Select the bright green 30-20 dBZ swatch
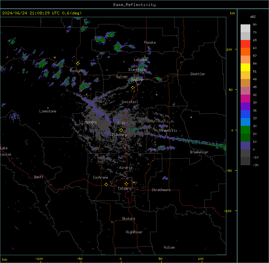The image size is (269, 263). (245, 130)
